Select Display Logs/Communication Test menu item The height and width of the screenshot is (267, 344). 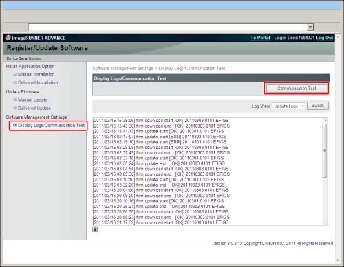coord(51,125)
